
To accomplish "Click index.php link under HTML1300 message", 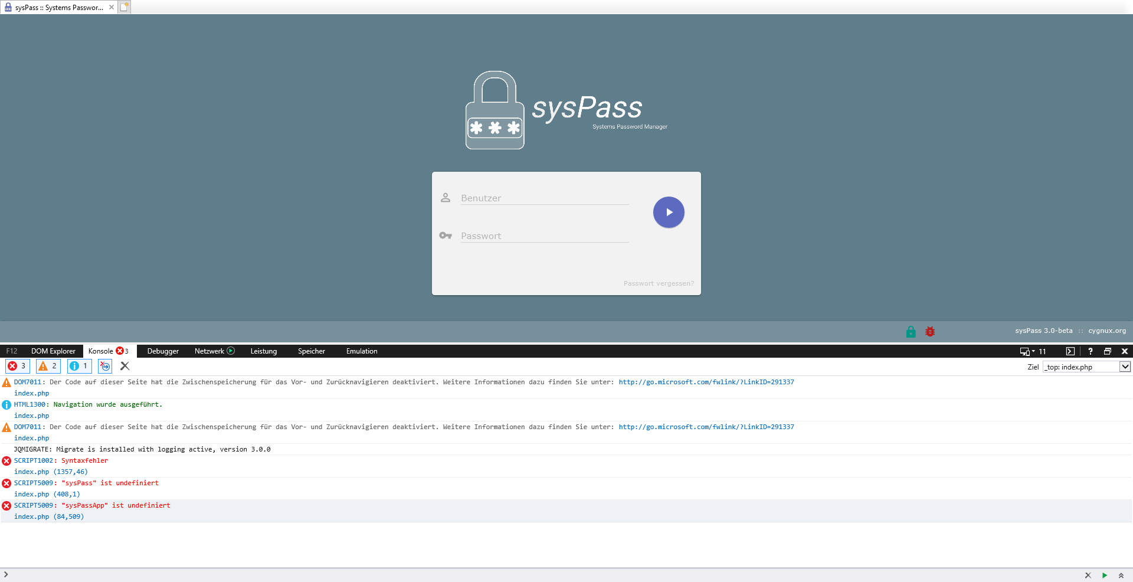I will 31,416.
